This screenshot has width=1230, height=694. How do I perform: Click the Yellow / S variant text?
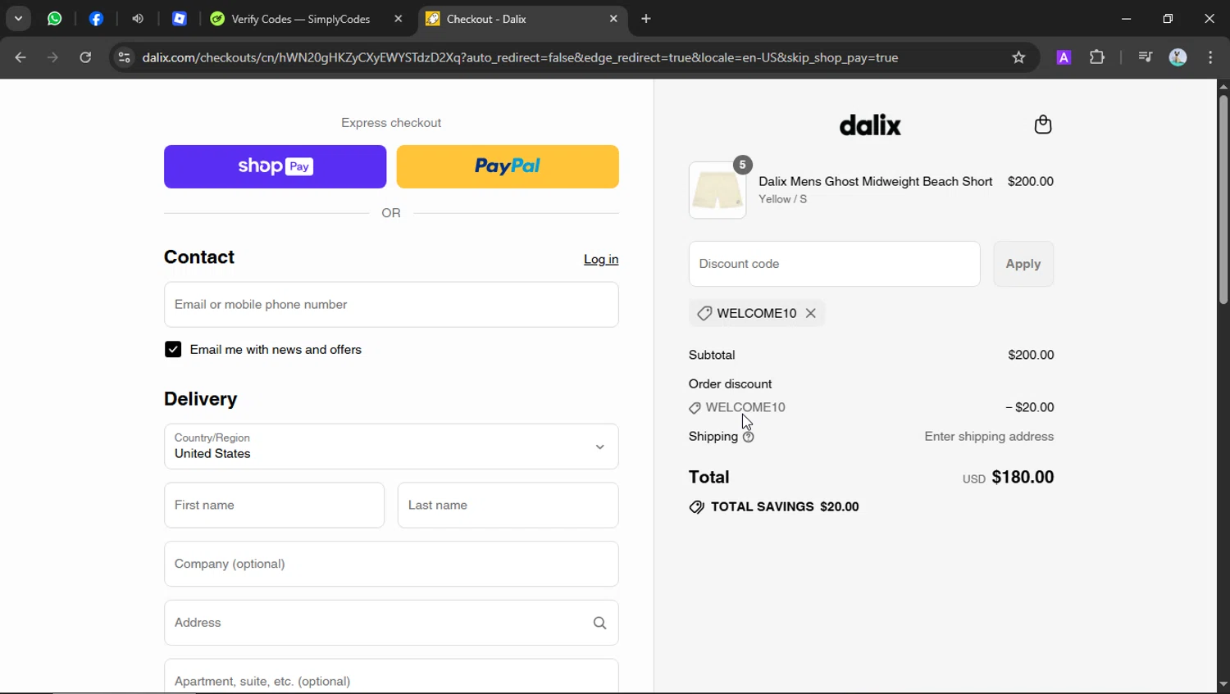(x=782, y=199)
